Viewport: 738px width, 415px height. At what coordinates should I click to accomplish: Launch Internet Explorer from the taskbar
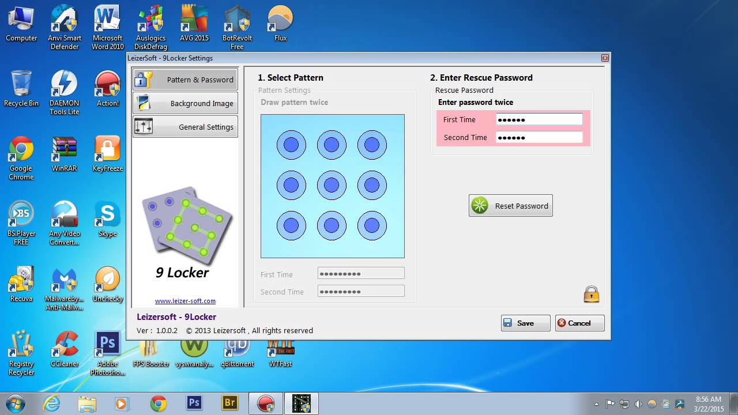tap(51, 403)
